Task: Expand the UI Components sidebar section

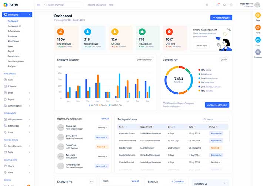Action: point(17,119)
